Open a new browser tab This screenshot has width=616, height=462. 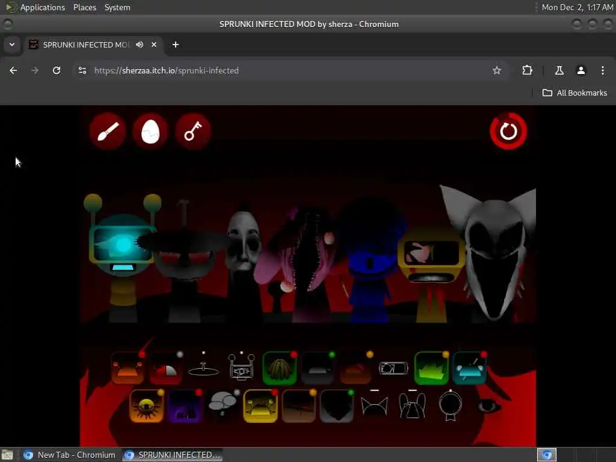pos(176,45)
